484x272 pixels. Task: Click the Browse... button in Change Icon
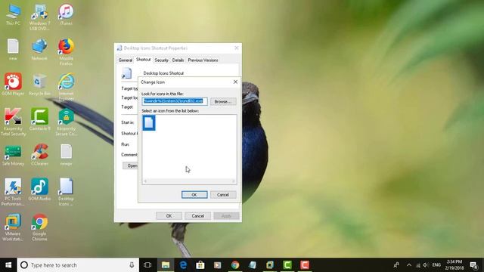click(223, 101)
